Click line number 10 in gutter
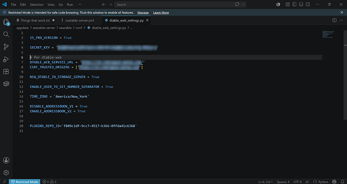The height and width of the screenshot is (184, 347). (21, 77)
